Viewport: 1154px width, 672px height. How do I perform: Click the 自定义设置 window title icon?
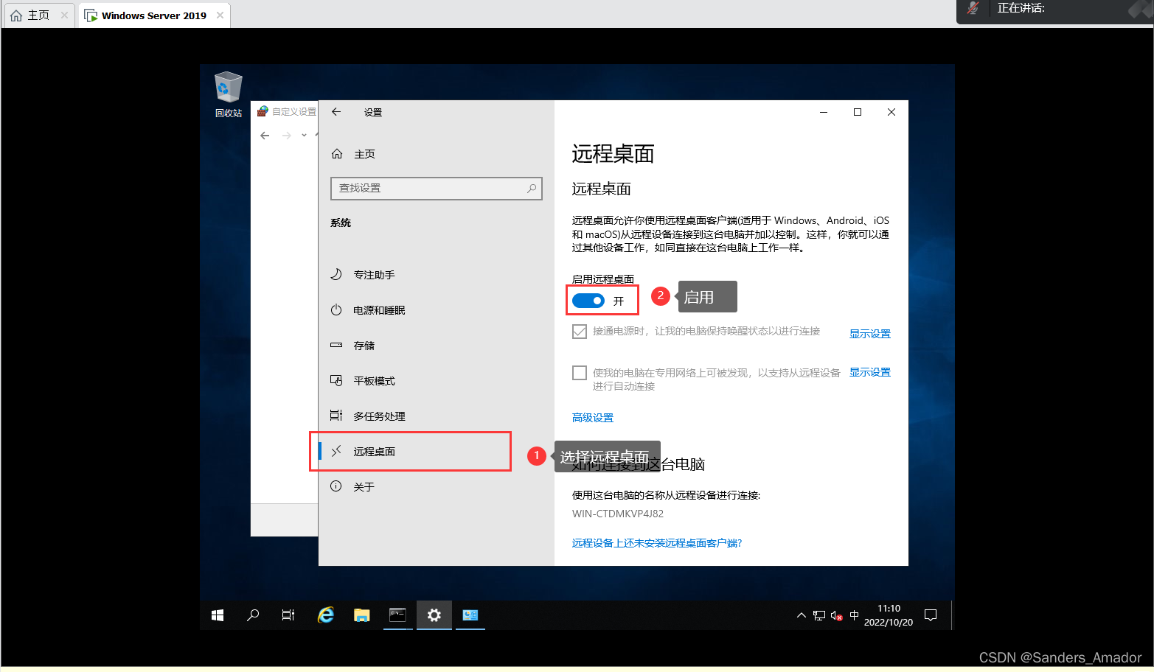pyautogui.click(x=263, y=112)
